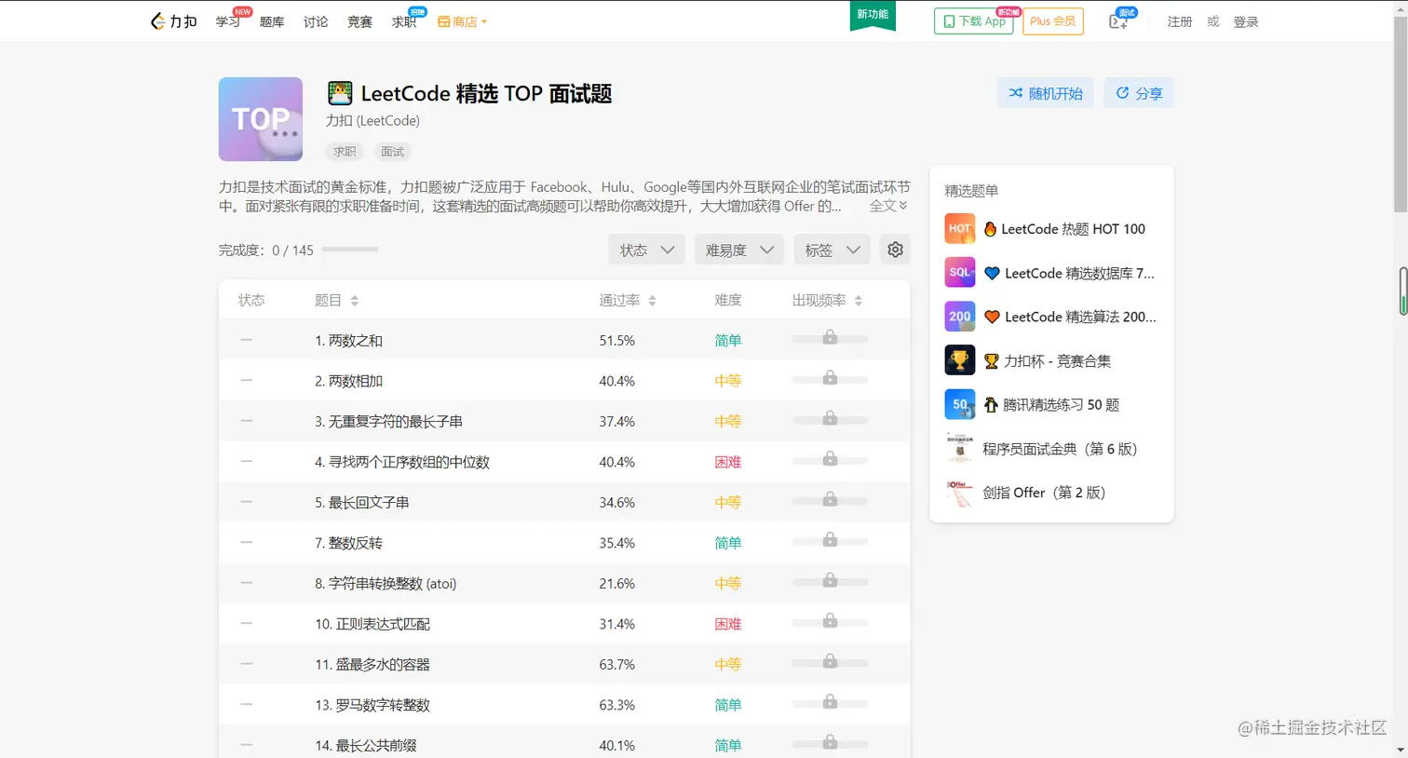Click the lock icon for 两数相加
The height and width of the screenshot is (758, 1408).
[x=830, y=377]
